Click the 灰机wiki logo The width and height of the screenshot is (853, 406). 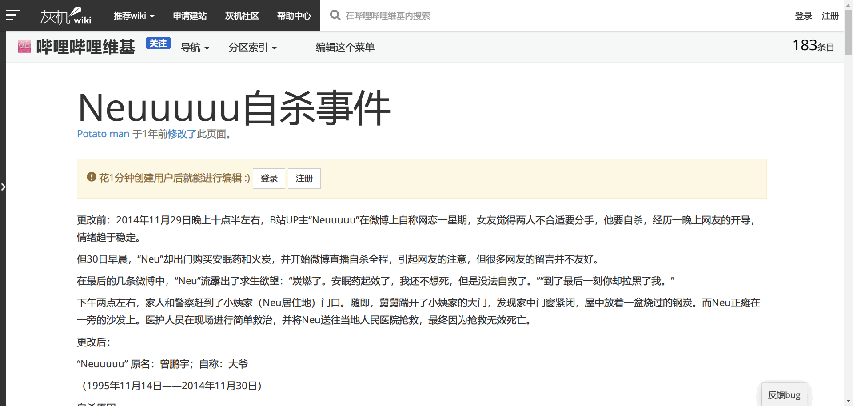click(66, 16)
